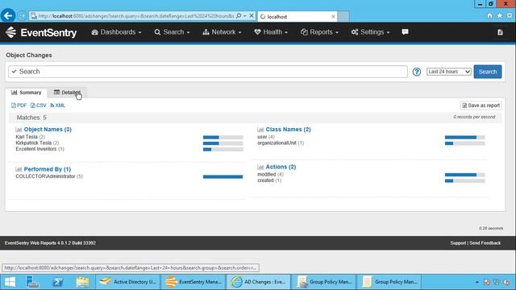Switch to Active Directory Users taskbar window
Viewport: 516px width, 290px height.
pyautogui.click(x=127, y=282)
